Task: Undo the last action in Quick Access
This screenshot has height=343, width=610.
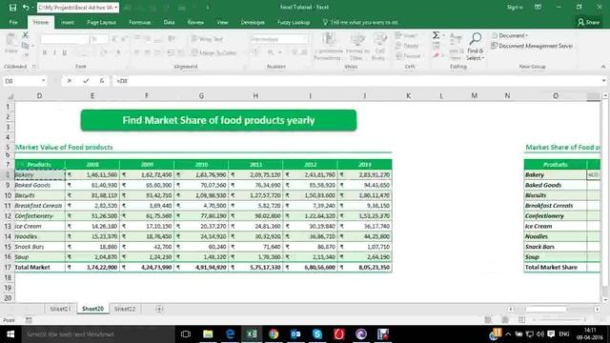Action: tap(26, 8)
